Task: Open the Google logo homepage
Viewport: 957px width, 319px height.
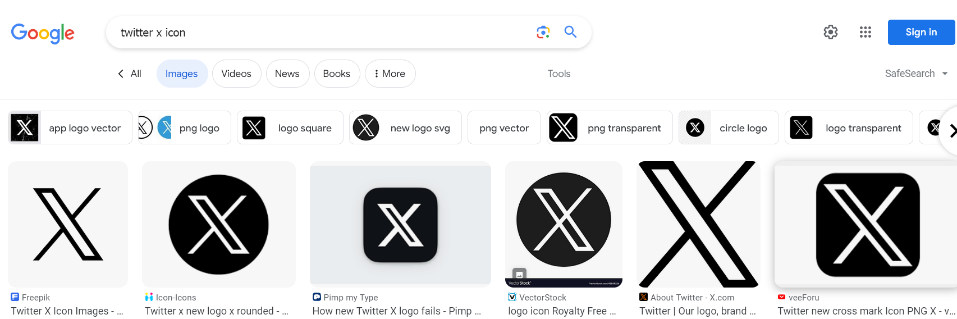Action: [43, 33]
